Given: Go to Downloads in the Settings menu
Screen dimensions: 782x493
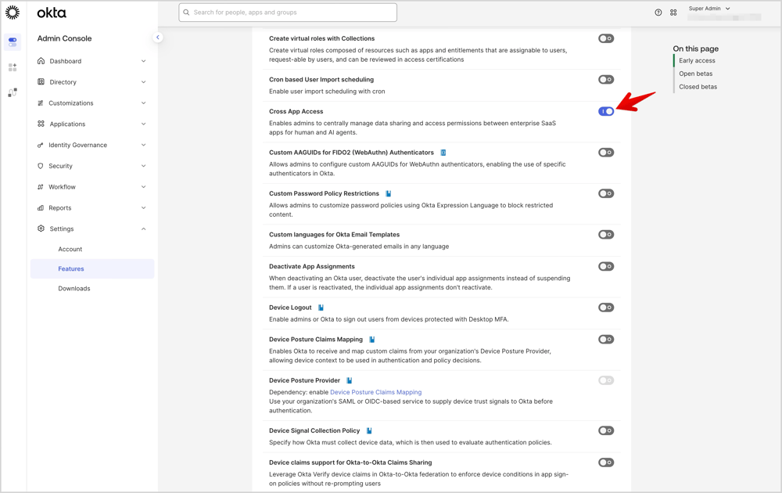Looking at the screenshot, I should (74, 288).
